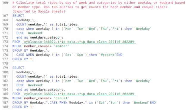Click the 'member' string value on line 174

pyautogui.click(x=61, y=46)
